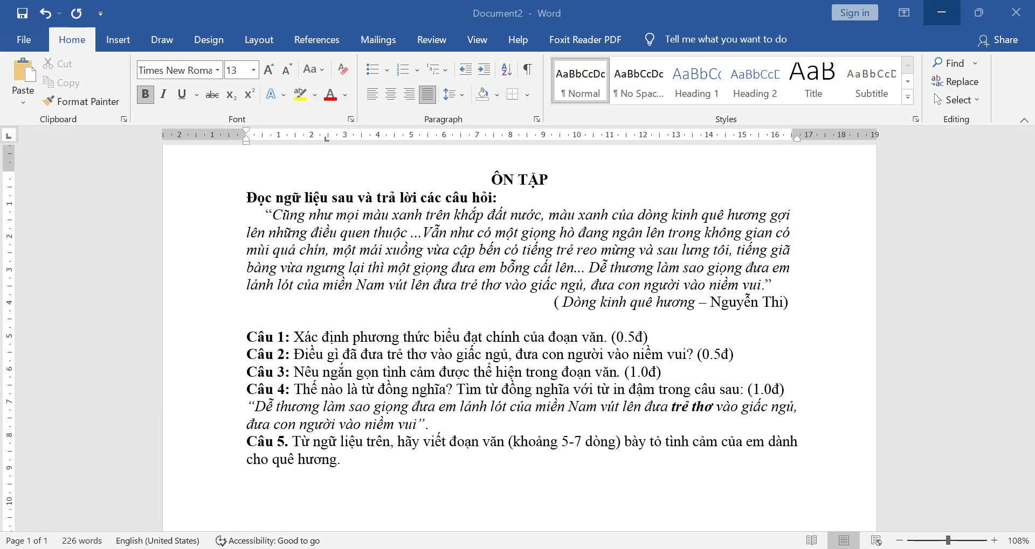The image size is (1035, 549).
Task: Insert a numbered list
Action: pyautogui.click(x=403, y=69)
